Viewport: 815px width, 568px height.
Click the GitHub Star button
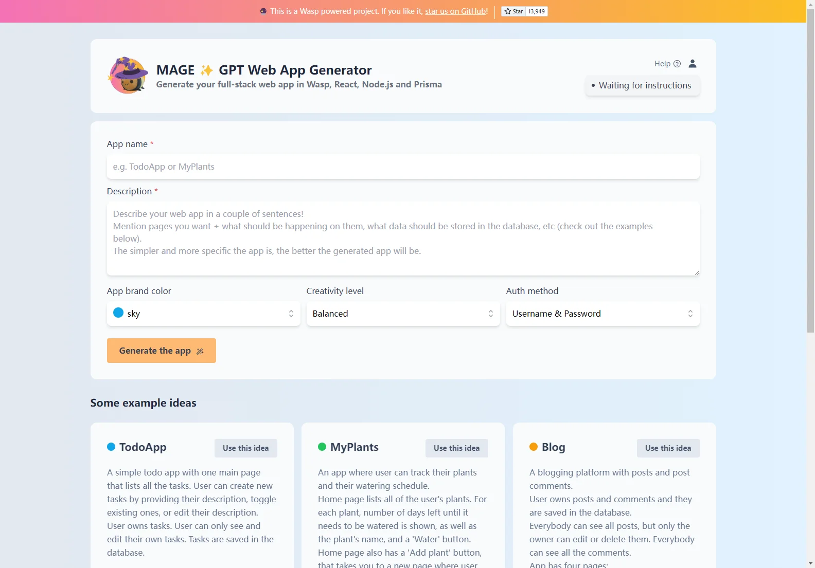pos(513,11)
